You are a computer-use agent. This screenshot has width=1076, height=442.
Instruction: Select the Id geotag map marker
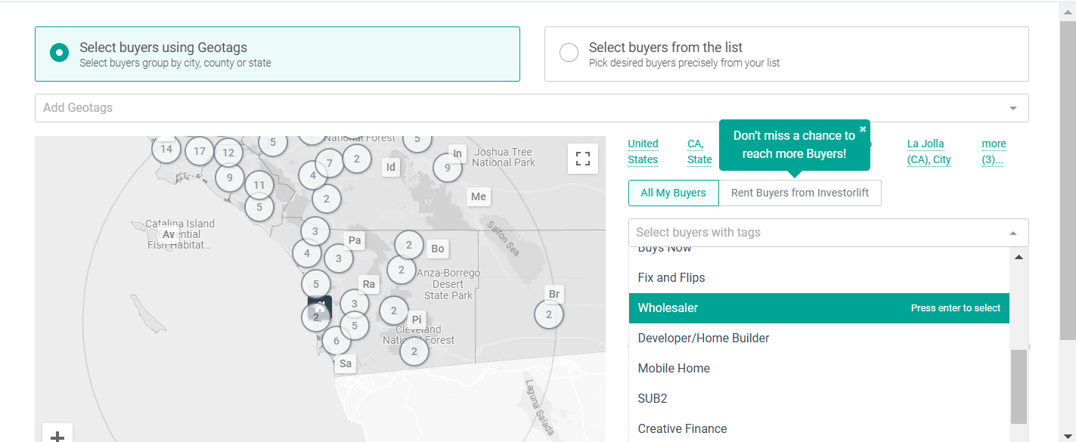[x=391, y=167]
